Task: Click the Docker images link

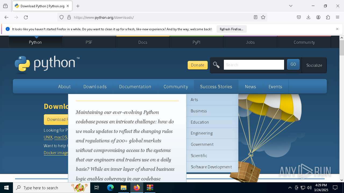Action: 56,153
